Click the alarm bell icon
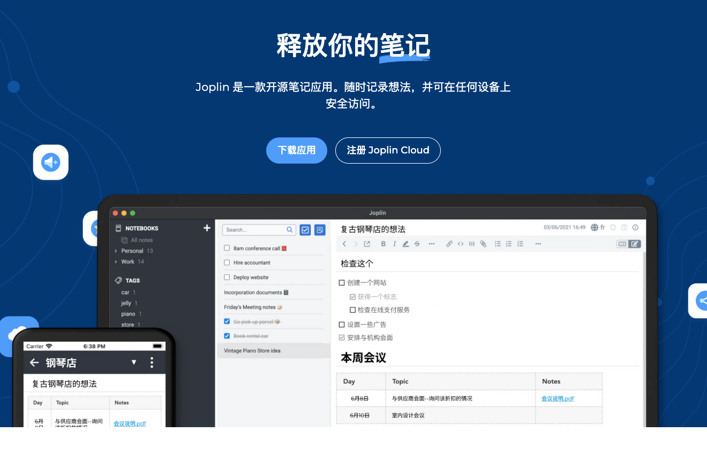This screenshot has height=463, width=707. pos(613,227)
